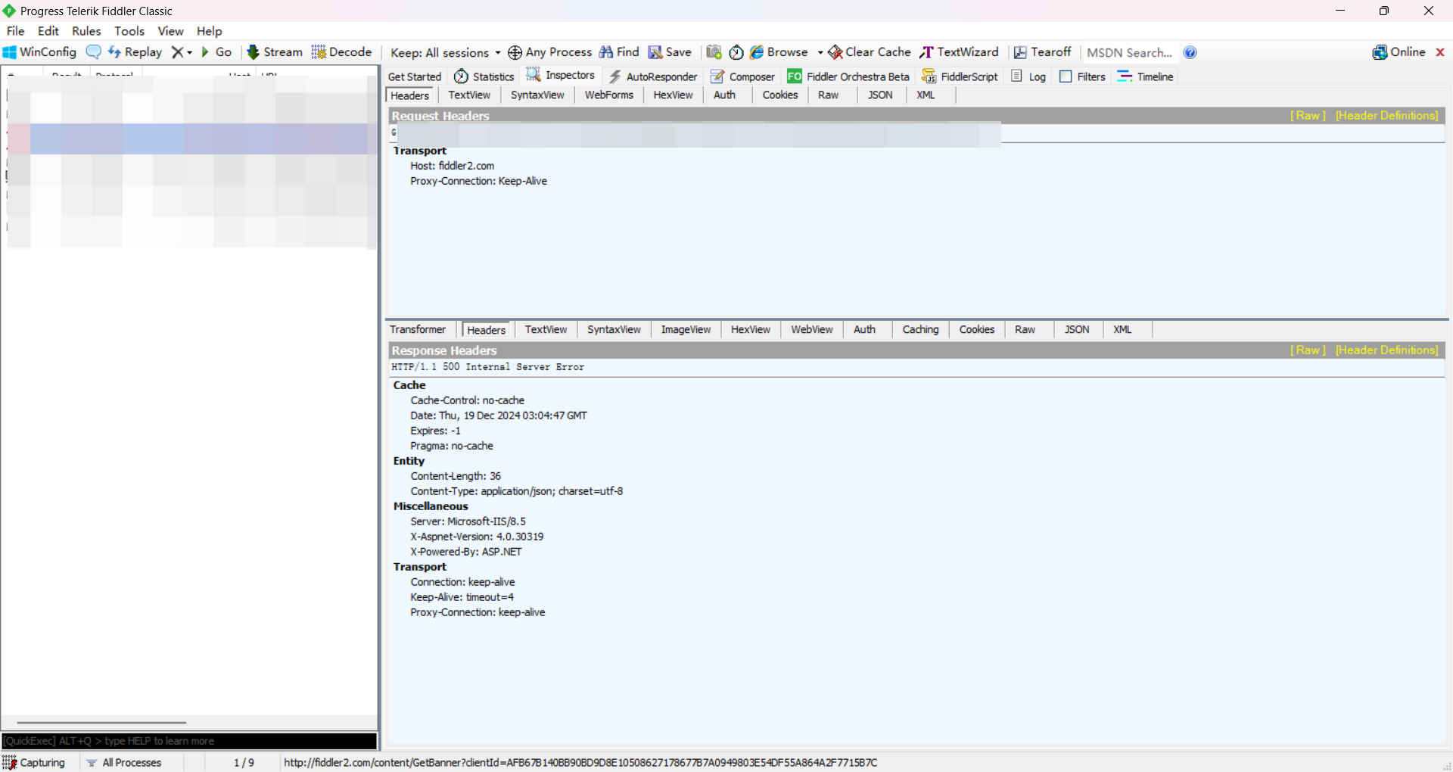The width and height of the screenshot is (1453, 772).
Task: Select request JSON inspector tab
Action: coord(880,95)
